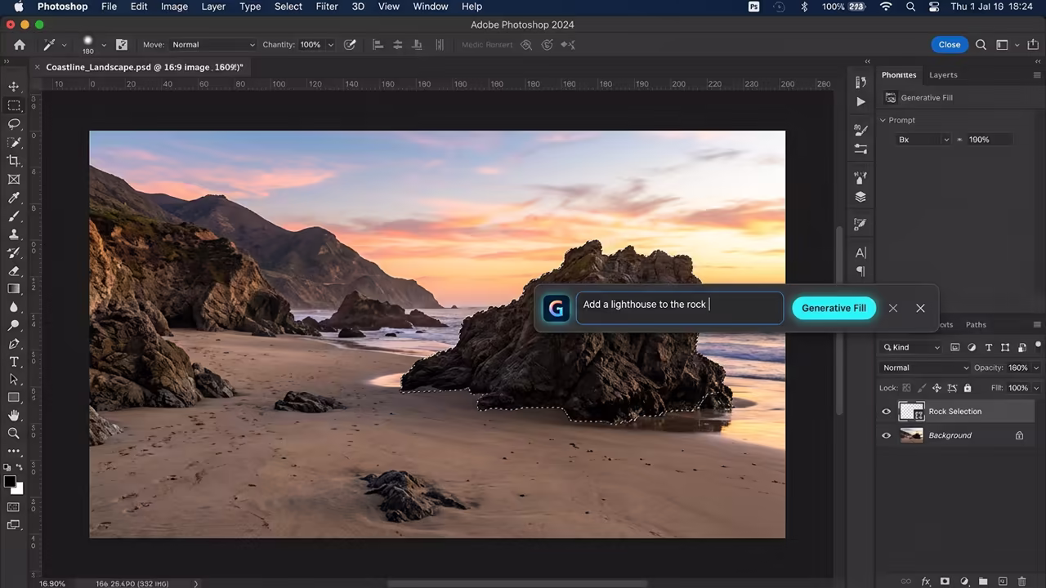Toggle the type layer filter
Image resolution: width=1046 pixels, height=588 pixels.
click(x=989, y=347)
